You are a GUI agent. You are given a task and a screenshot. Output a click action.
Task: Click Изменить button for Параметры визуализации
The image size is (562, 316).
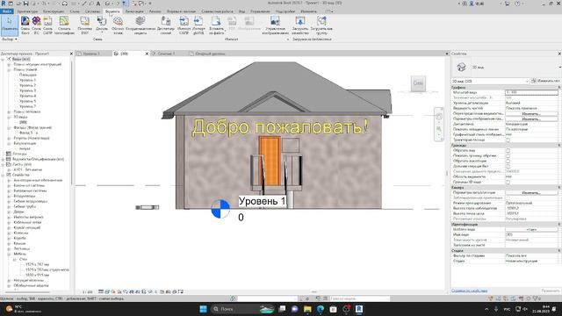coord(531,193)
